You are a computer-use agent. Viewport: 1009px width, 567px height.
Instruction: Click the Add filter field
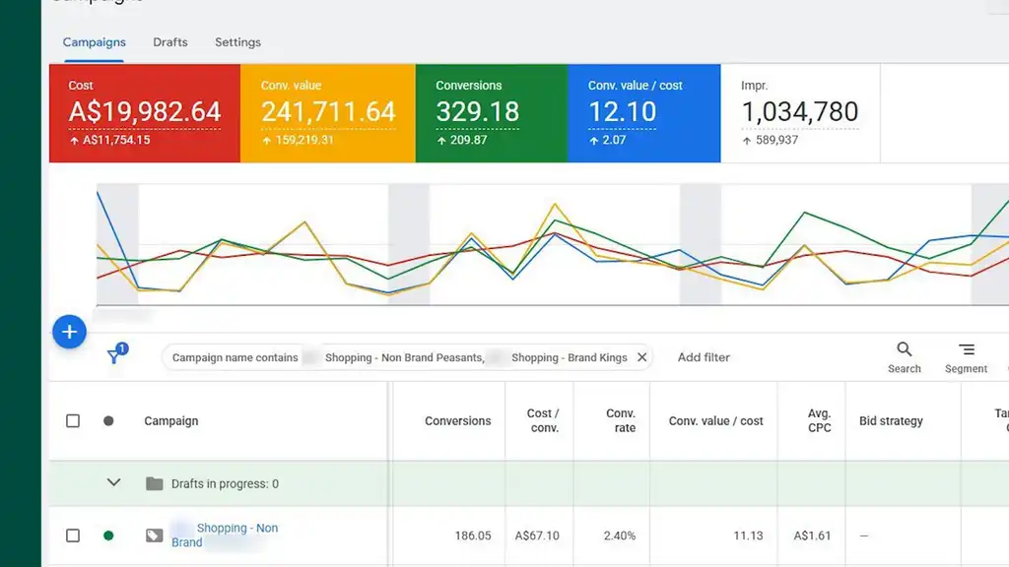(x=704, y=357)
